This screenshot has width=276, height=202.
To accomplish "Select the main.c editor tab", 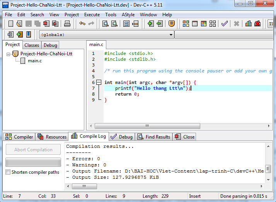I will coord(96,45).
